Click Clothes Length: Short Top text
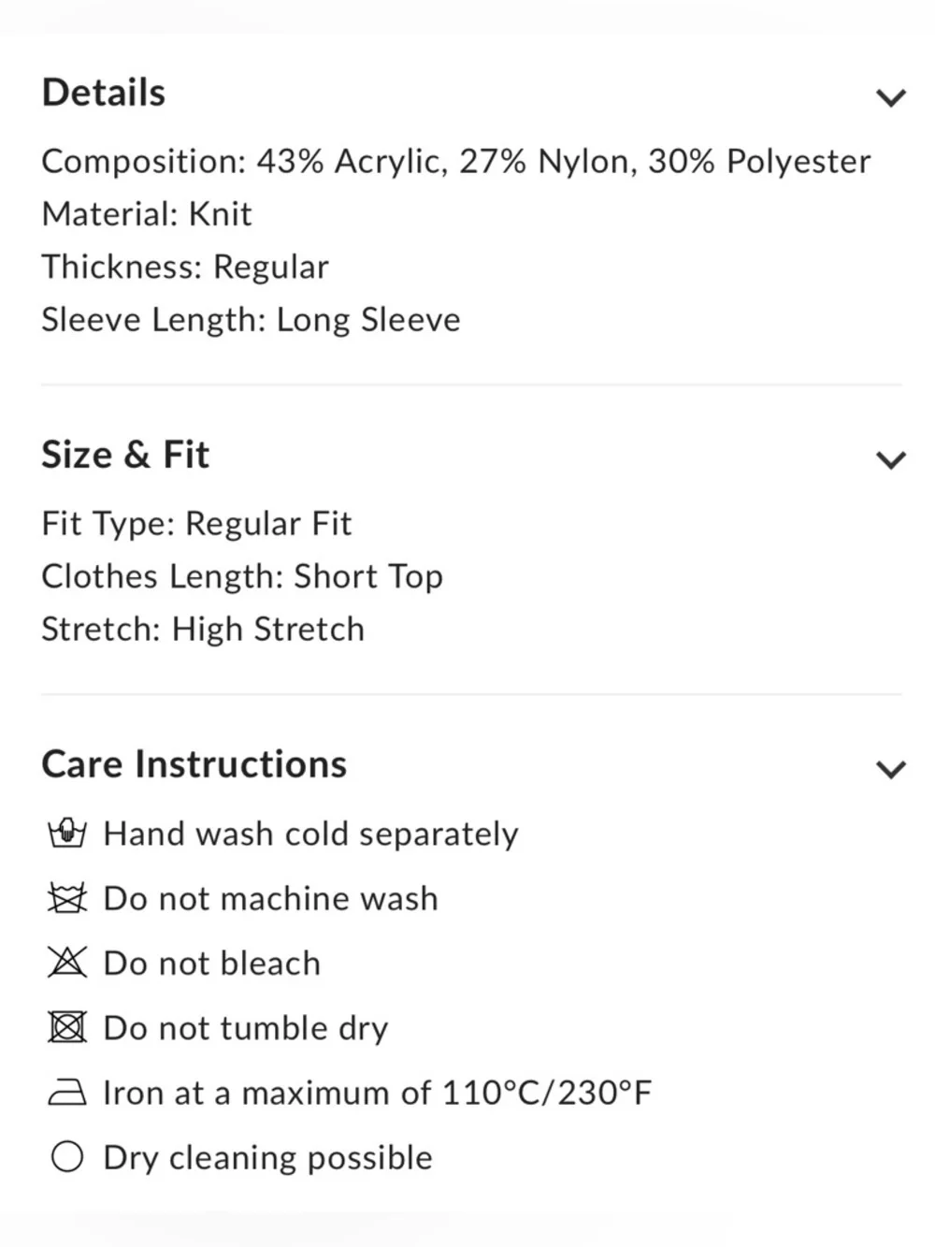The height and width of the screenshot is (1247, 935). (242, 576)
